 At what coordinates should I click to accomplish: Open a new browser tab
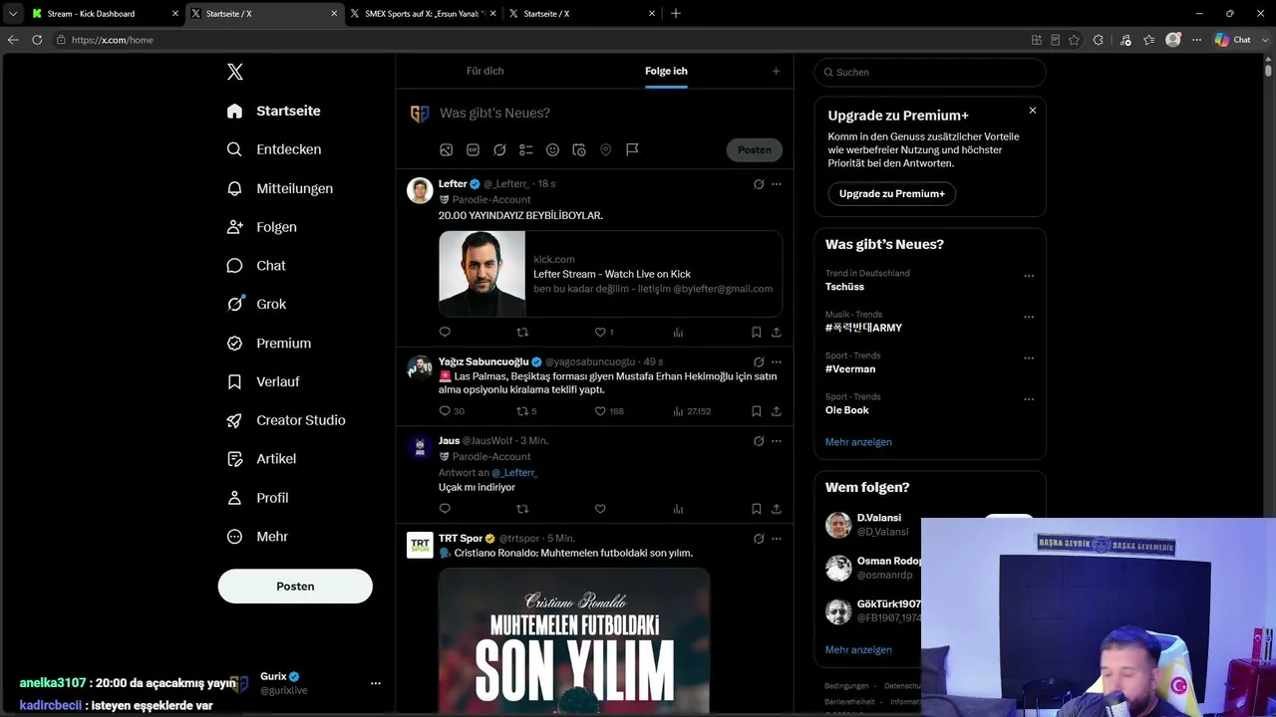(x=676, y=14)
